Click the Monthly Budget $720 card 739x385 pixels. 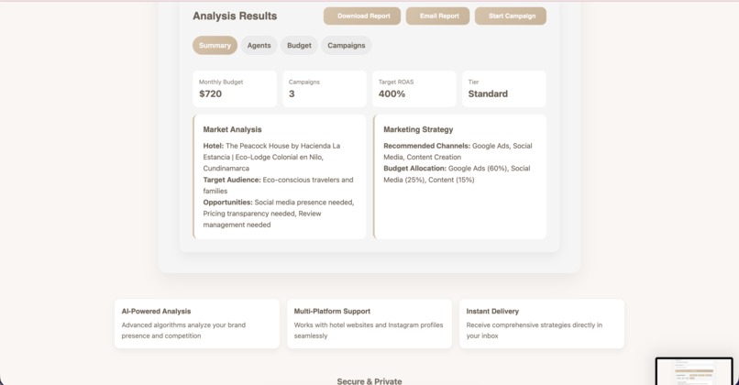click(x=235, y=89)
